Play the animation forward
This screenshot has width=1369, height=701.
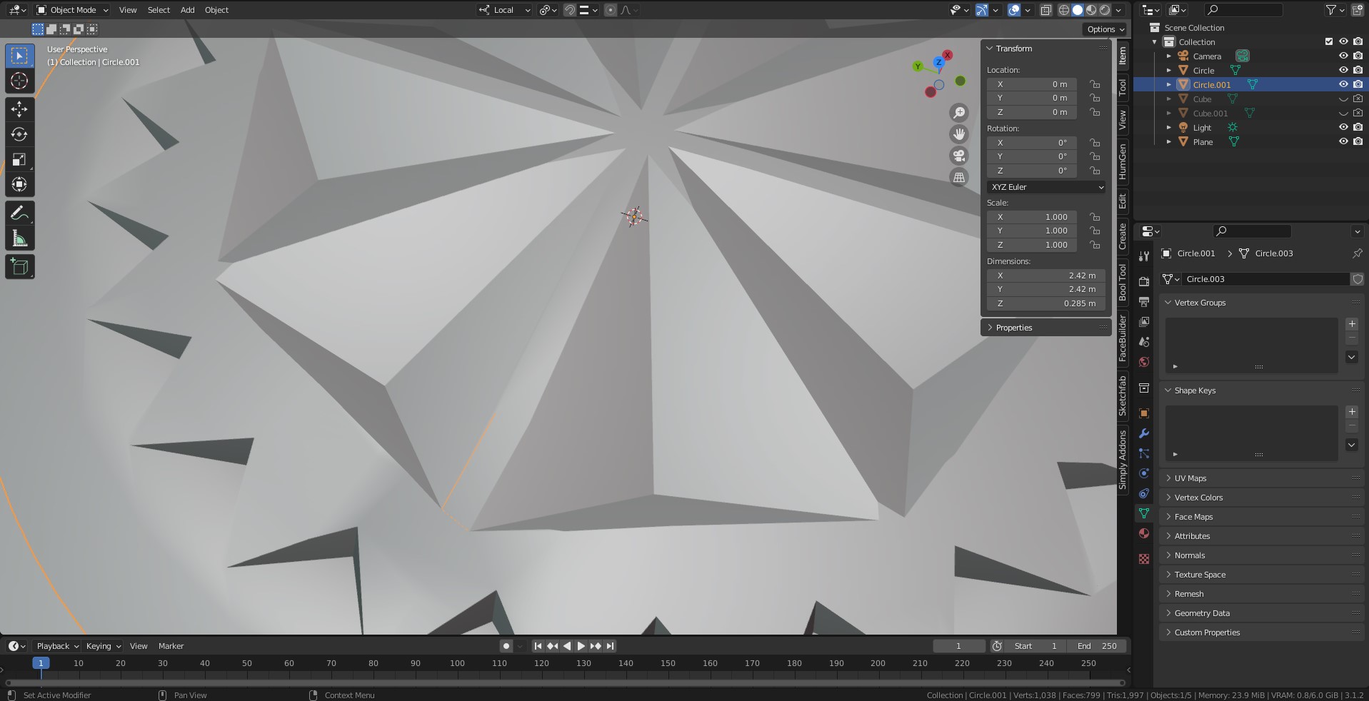[x=581, y=646]
